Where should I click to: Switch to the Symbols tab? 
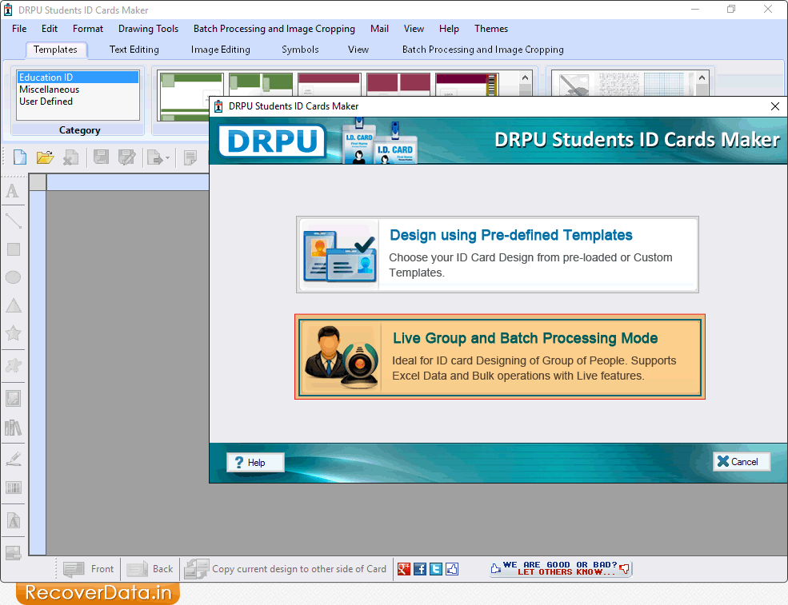click(x=300, y=50)
